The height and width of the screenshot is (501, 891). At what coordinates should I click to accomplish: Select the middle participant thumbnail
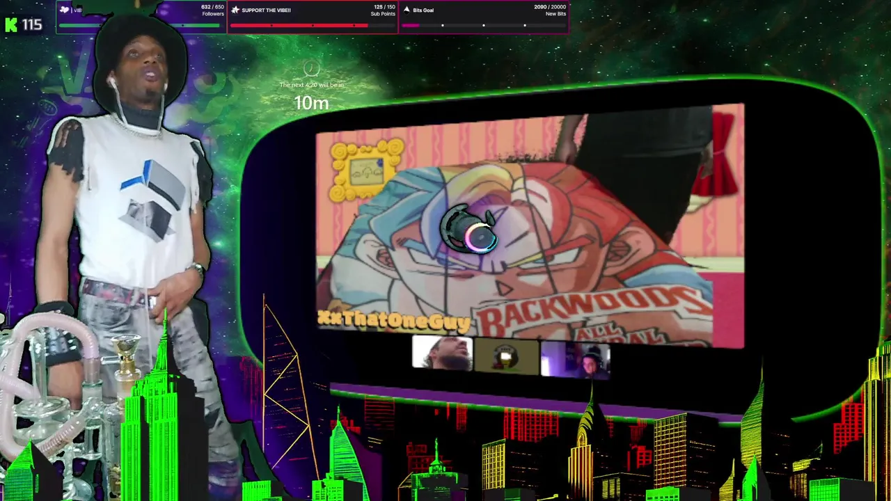(507, 358)
